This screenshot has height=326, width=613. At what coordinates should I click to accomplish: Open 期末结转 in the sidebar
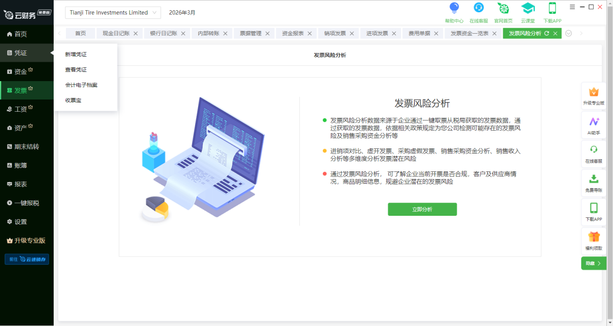[x=27, y=146]
